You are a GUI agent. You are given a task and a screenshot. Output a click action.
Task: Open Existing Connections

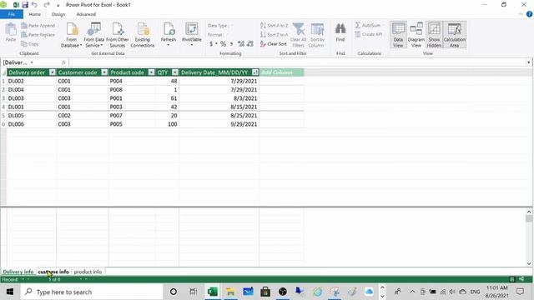pos(143,35)
